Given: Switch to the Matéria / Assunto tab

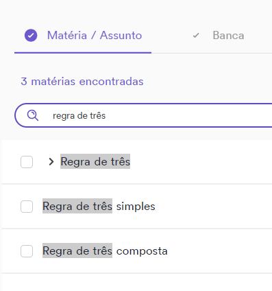Looking at the screenshot, I should 83,36.
